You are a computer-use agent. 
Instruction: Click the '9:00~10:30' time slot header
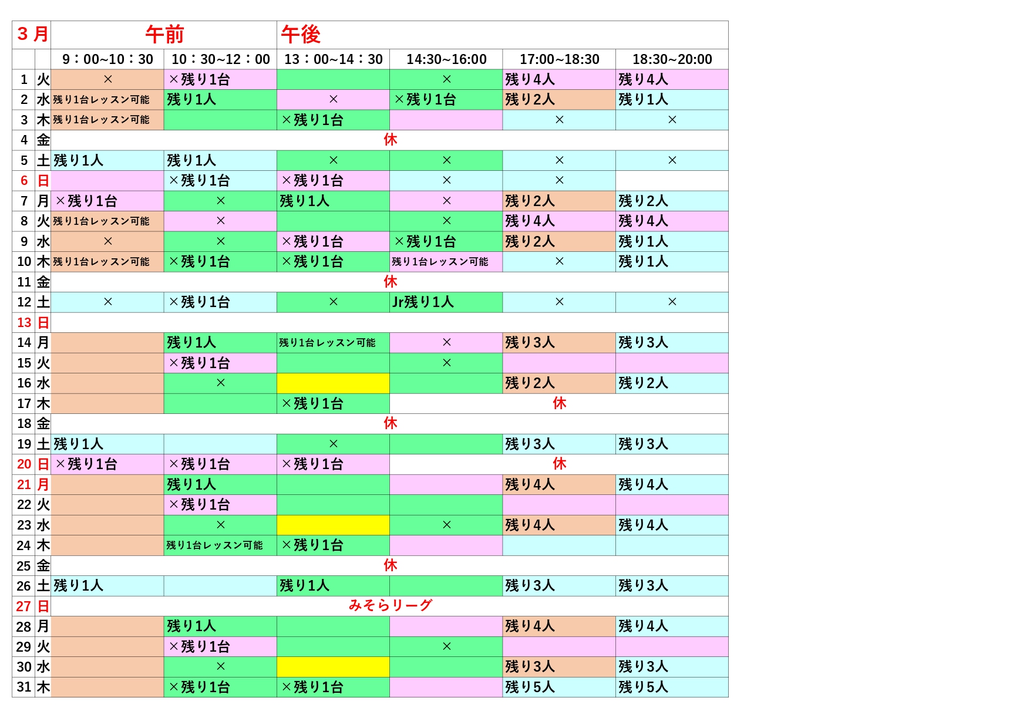coord(107,59)
